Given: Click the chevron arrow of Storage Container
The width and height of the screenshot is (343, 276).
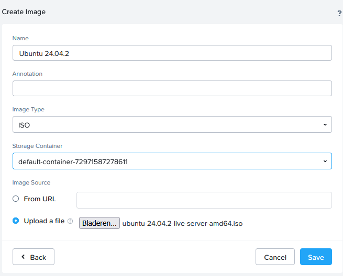Looking at the screenshot, I should coord(325,161).
